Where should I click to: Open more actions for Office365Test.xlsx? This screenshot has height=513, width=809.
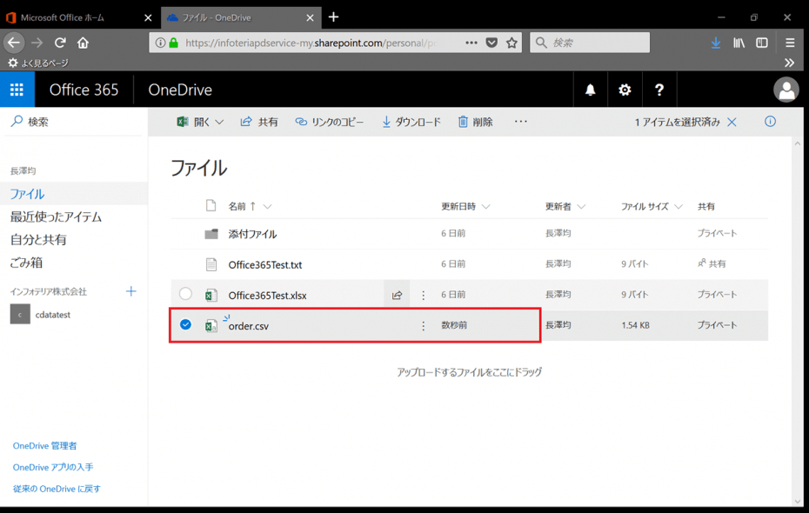423,295
